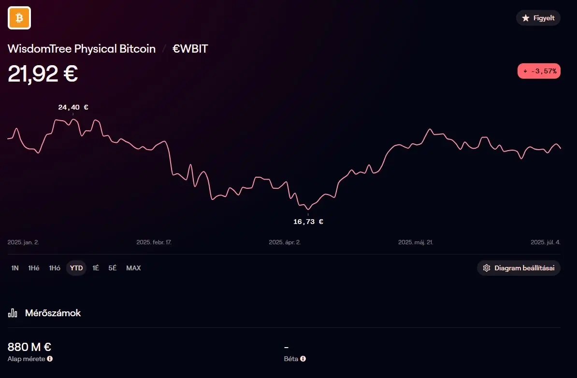Switch chart to 5É range
This screenshot has width=577, height=378.
coord(113,268)
